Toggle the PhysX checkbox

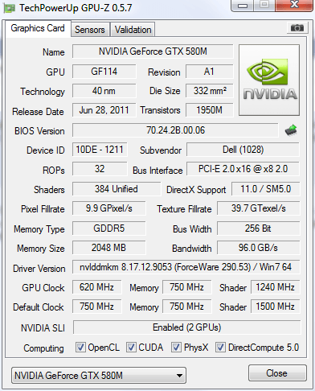coord(176,347)
